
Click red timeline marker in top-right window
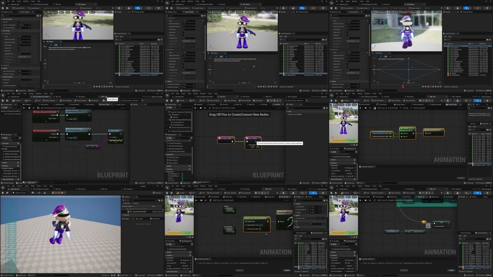point(403,87)
